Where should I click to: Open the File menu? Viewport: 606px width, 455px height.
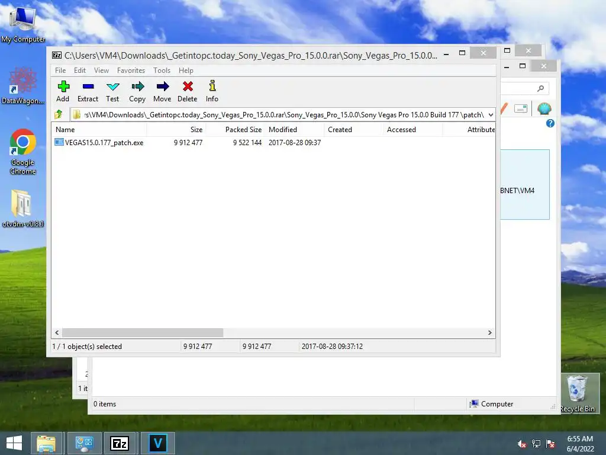(x=60, y=71)
